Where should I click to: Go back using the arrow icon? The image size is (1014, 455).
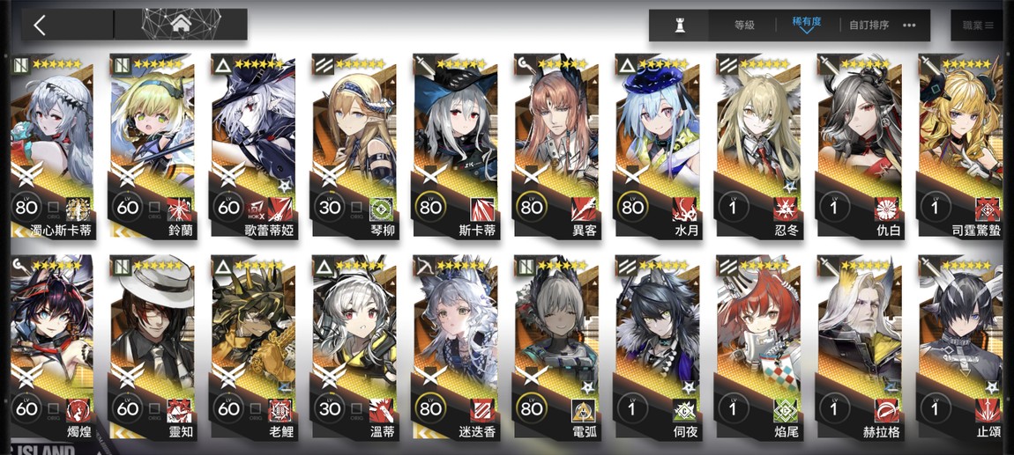(40, 26)
